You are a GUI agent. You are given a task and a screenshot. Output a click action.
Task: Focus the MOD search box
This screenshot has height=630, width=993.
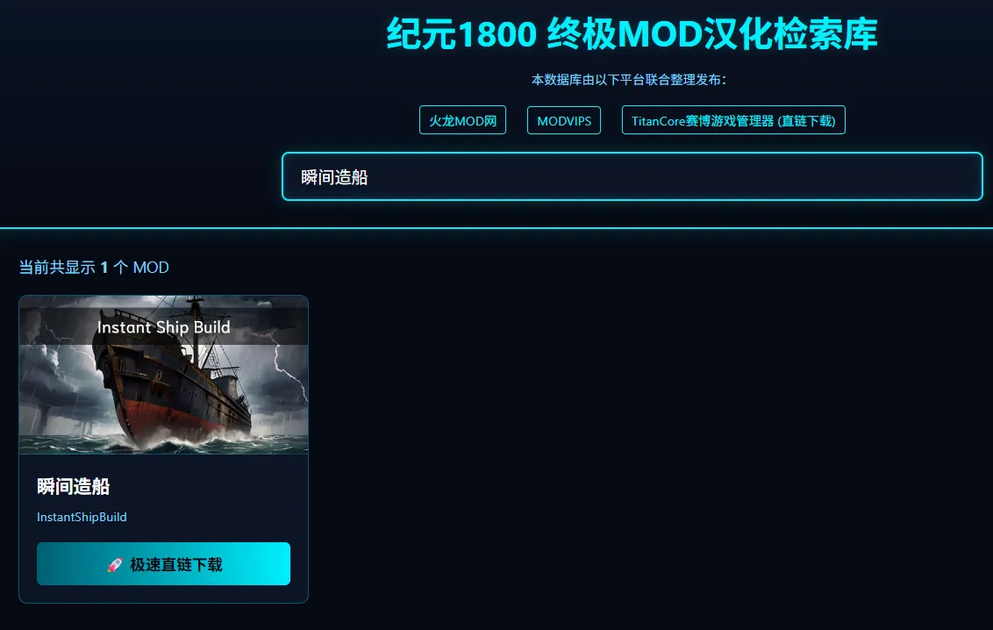coord(632,176)
